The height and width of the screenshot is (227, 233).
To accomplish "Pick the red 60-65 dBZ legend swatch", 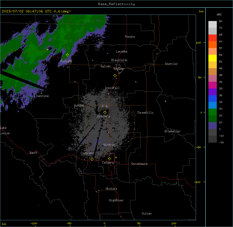I will click(212, 38).
